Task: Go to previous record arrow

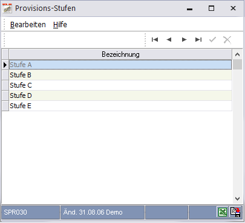Action: click(169, 39)
